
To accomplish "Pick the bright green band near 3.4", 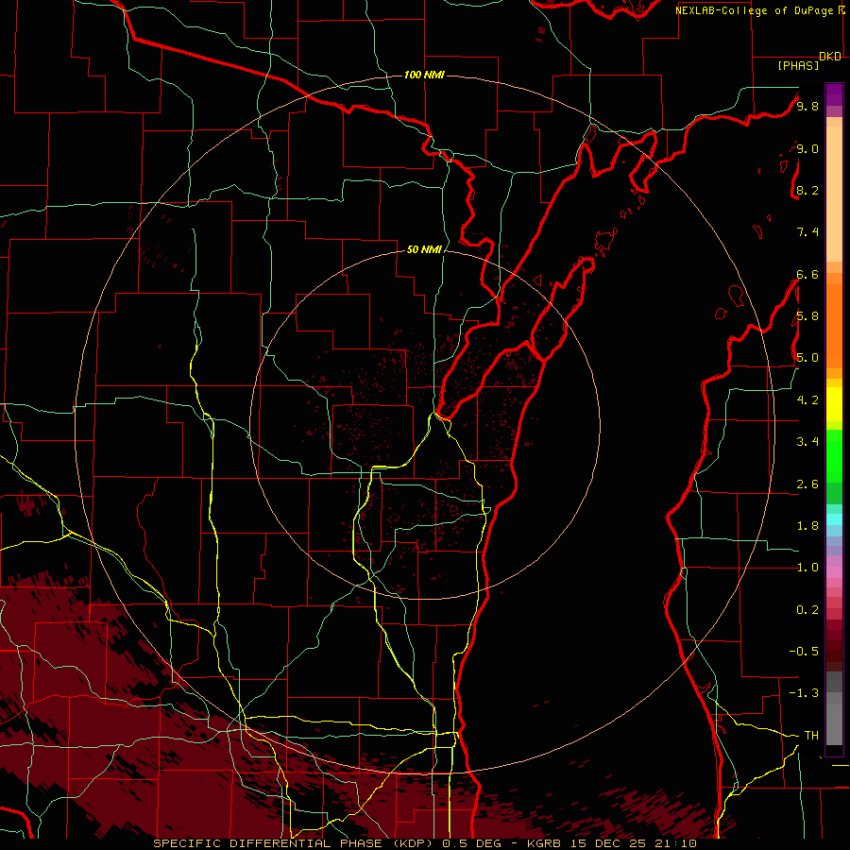I will coord(834,455).
